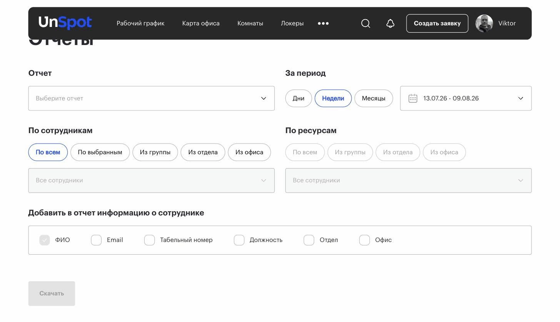Open Все сотрудники dropdown under По сотрудникам

point(151,180)
